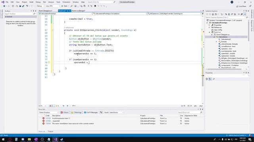
Task: Open the Any CPU platform dropdown
Action: [x=53, y=6]
